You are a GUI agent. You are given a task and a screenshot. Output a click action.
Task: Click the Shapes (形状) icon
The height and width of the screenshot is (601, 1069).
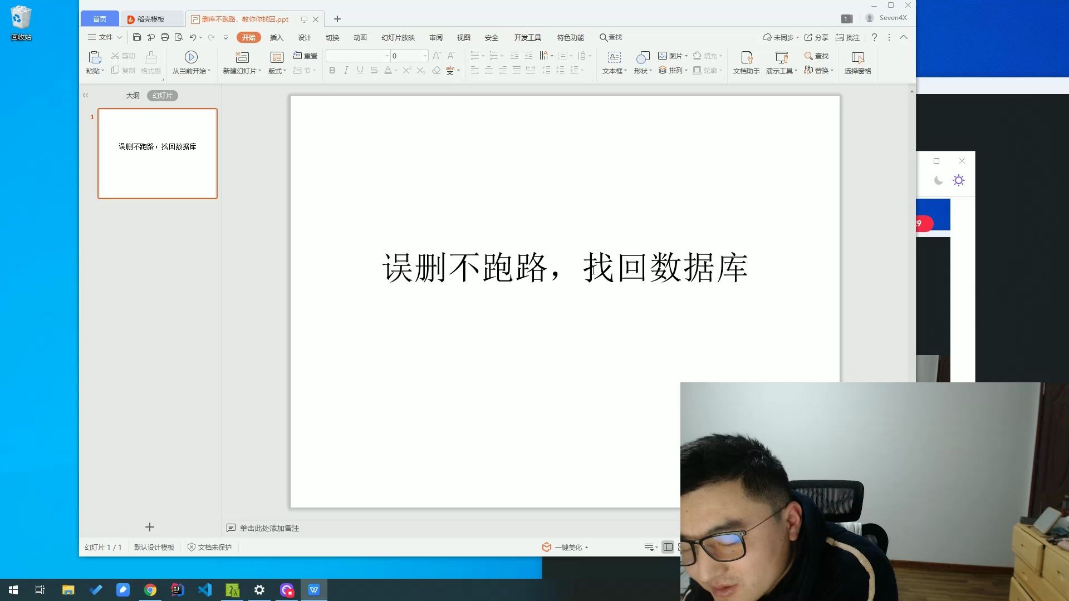coord(643,57)
